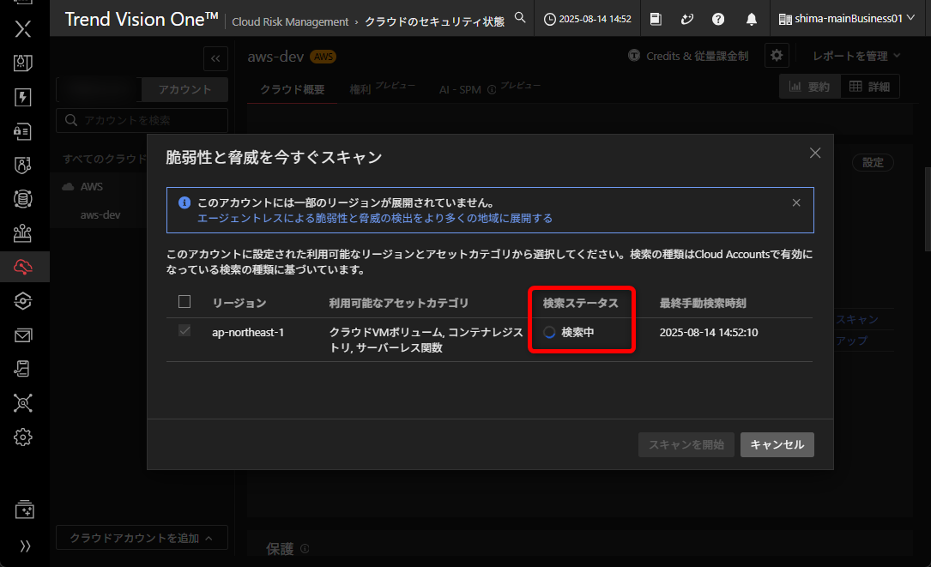This screenshot has height=567, width=931.
Task: Open the layered eye sidebar icon
Action: click(x=22, y=301)
